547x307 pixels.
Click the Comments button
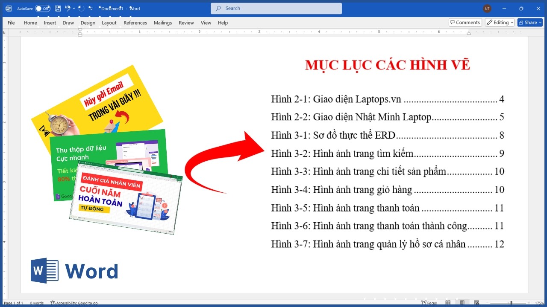465,23
